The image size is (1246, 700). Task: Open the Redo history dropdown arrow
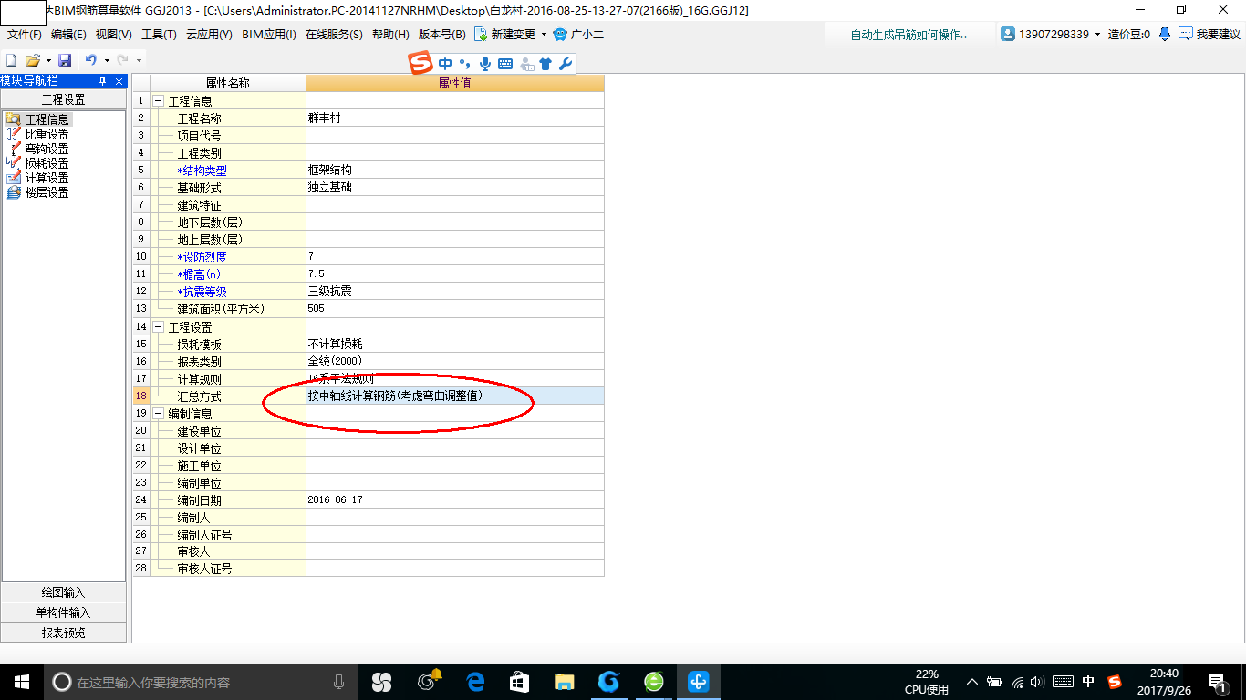tap(139, 60)
